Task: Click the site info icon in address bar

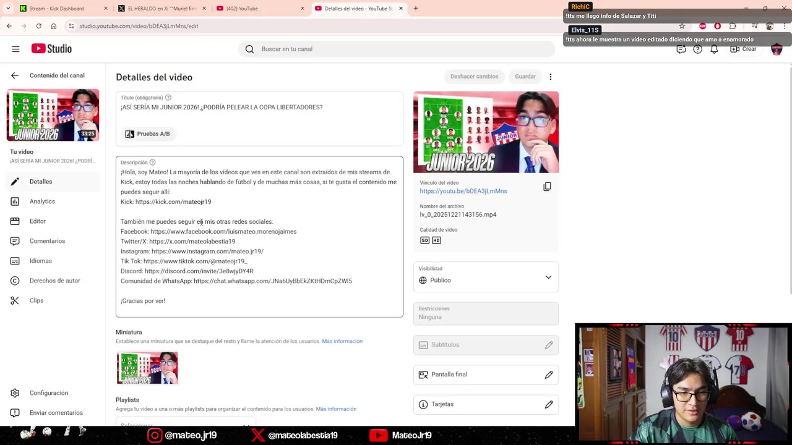Action: tap(71, 26)
